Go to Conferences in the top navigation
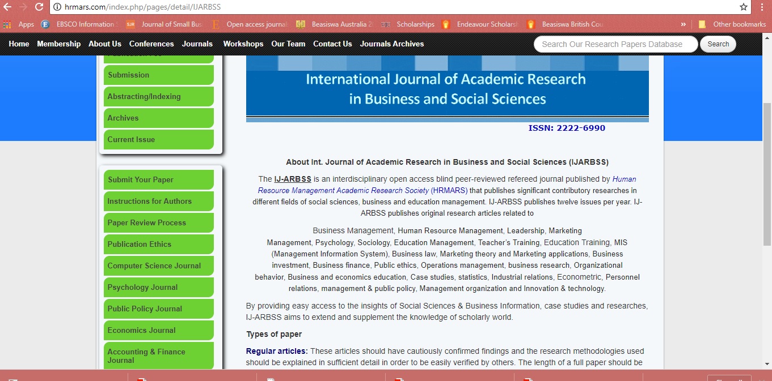This screenshot has height=381, width=772. click(x=151, y=44)
